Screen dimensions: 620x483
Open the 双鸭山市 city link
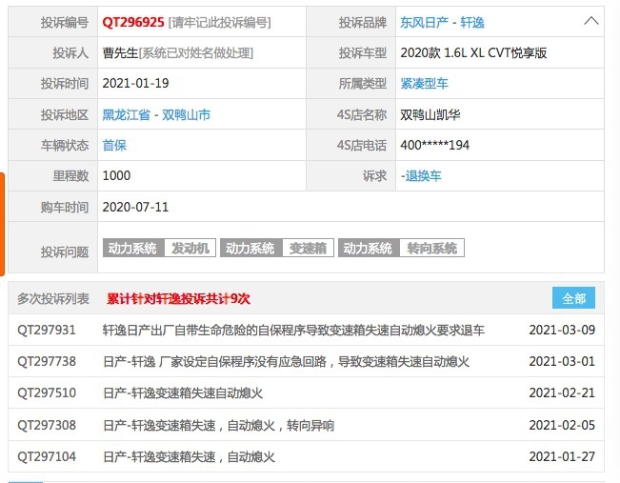[x=186, y=114]
